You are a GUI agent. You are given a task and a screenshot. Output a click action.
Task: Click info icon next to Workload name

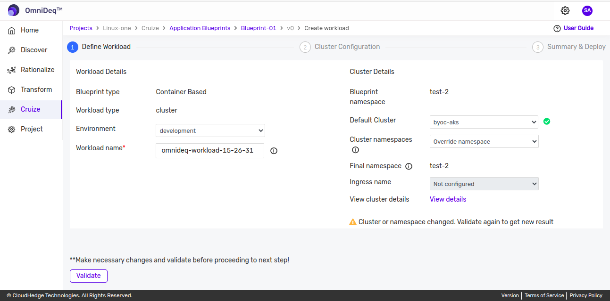[274, 151]
